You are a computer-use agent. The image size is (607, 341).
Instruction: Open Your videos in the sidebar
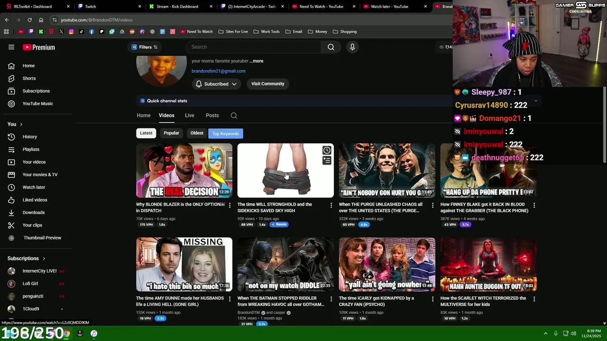click(x=34, y=162)
